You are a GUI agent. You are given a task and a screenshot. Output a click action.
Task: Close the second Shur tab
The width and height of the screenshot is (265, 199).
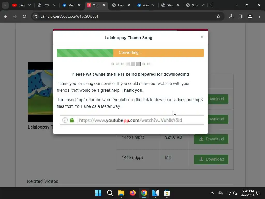tap(203, 5)
